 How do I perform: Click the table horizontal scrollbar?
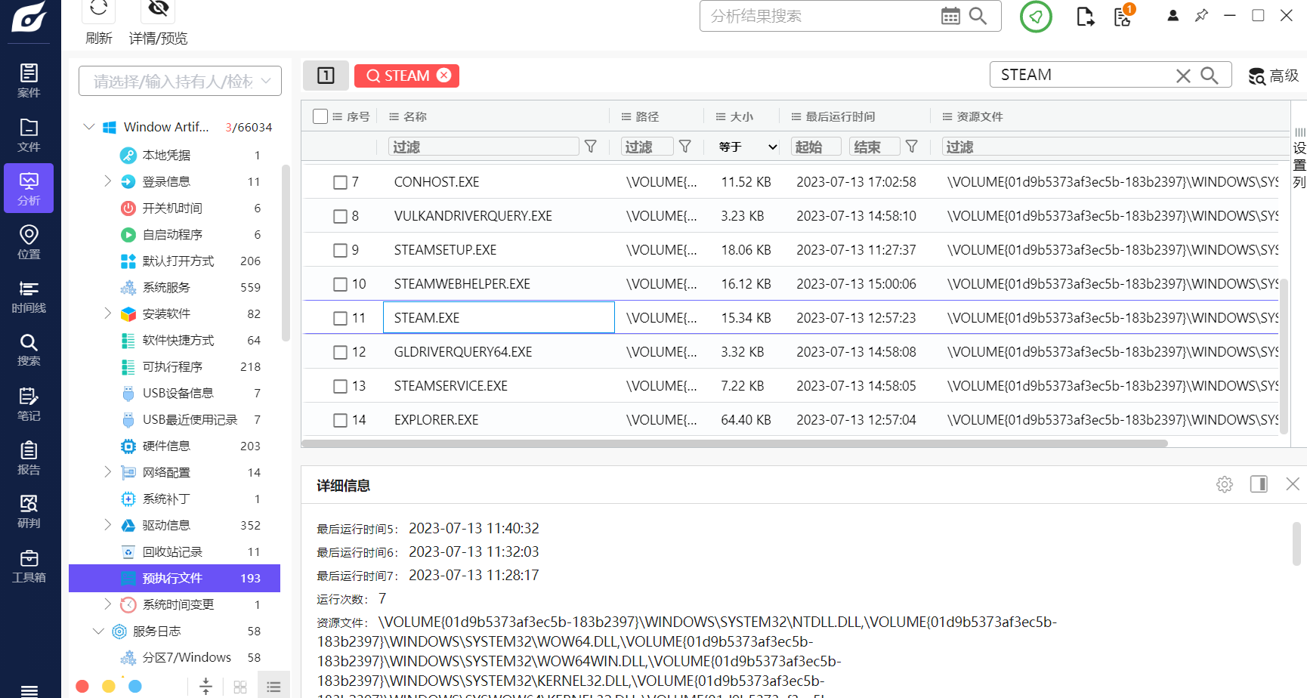click(735, 443)
